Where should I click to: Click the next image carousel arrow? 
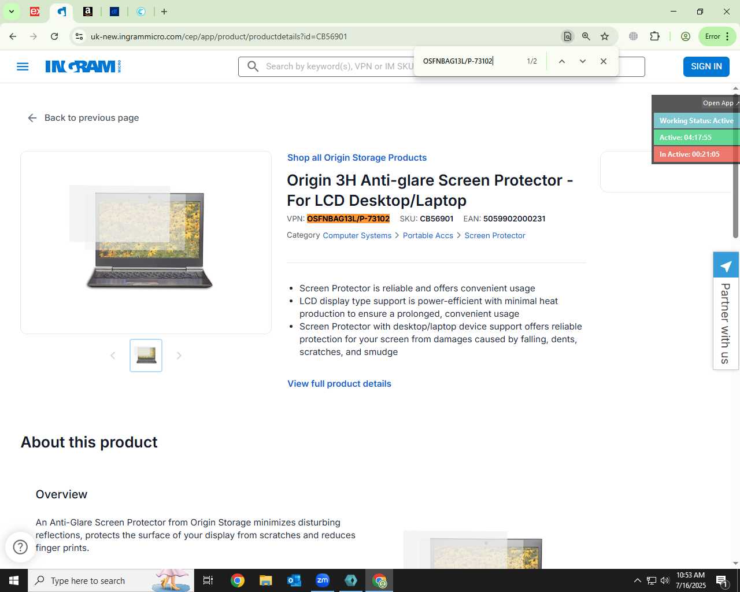[x=179, y=356]
